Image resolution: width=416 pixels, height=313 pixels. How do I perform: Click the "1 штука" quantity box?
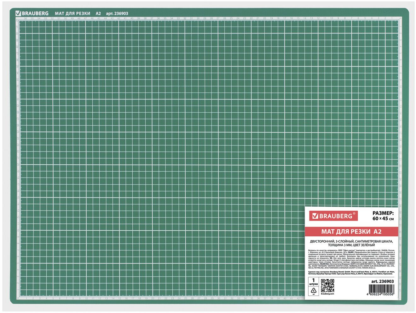pyautogui.click(x=314, y=282)
